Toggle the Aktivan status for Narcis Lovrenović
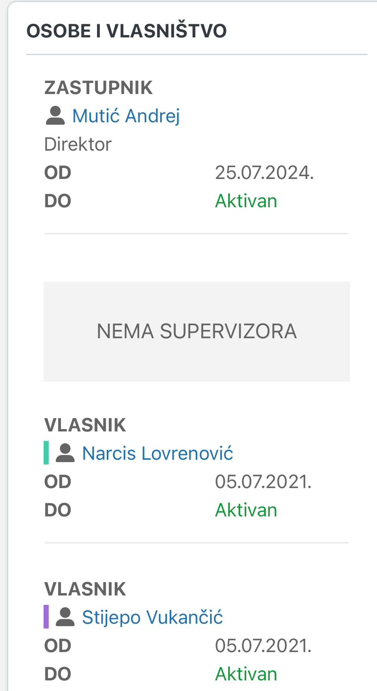This screenshot has width=377, height=691. pyautogui.click(x=245, y=510)
